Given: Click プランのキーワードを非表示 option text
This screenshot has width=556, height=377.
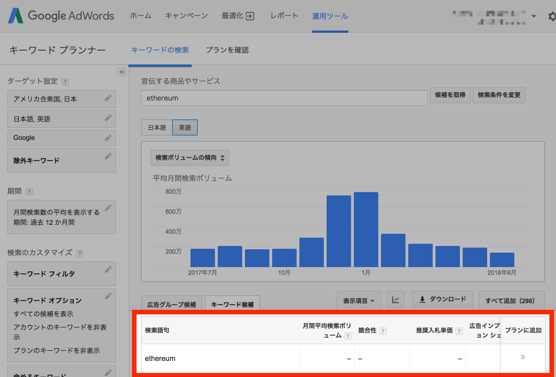Looking at the screenshot, I should pyautogui.click(x=57, y=350).
